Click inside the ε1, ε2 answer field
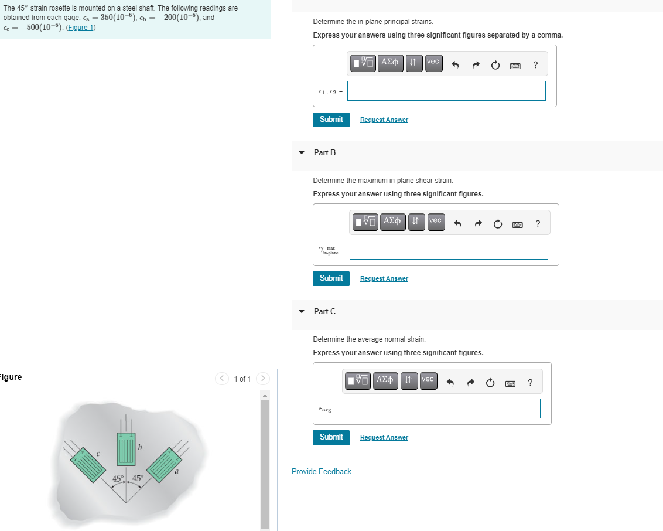Image resolution: width=663 pixels, height=531 pixels. [446, 90]
